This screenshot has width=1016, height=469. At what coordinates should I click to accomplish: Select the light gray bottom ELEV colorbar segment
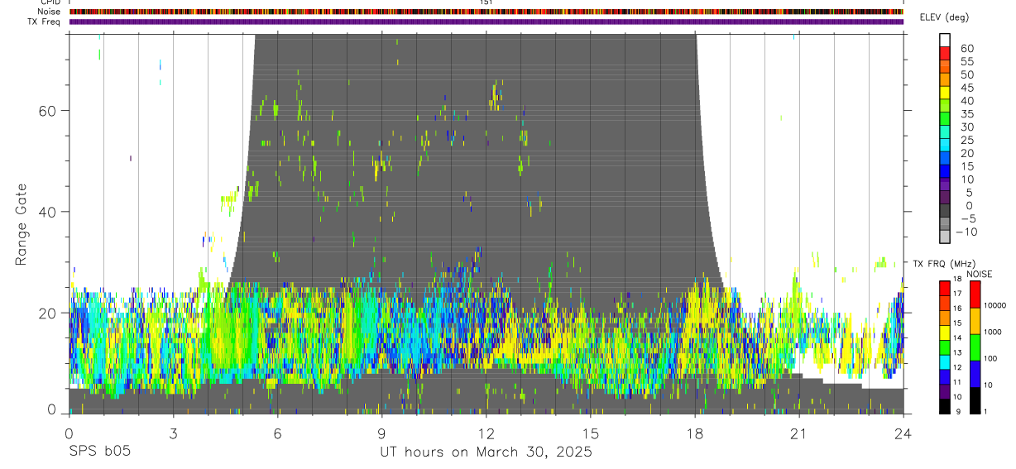(944, 237)
